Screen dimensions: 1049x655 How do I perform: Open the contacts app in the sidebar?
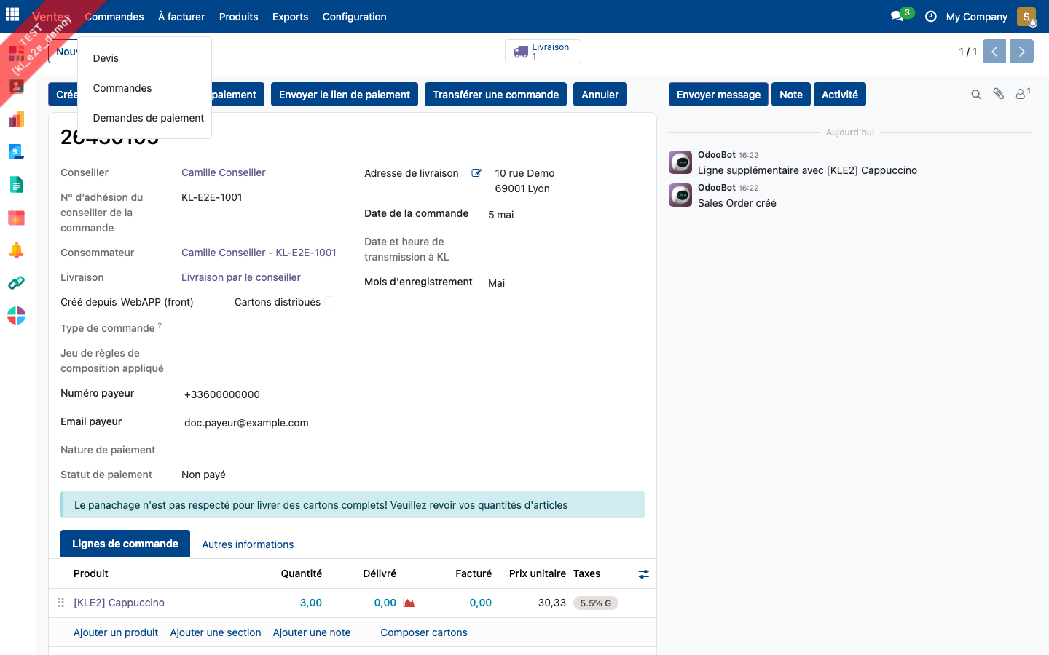pos(16,86)
